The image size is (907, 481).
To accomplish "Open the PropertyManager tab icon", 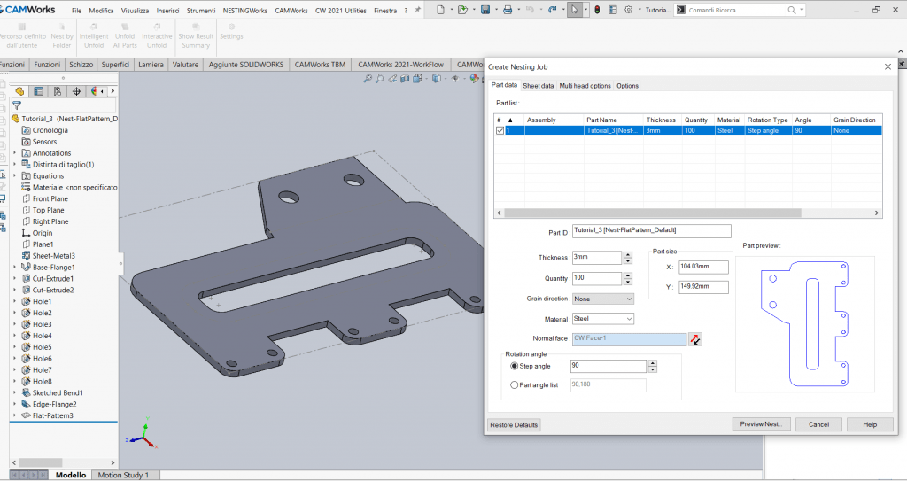I will click(x=38, y=91).
